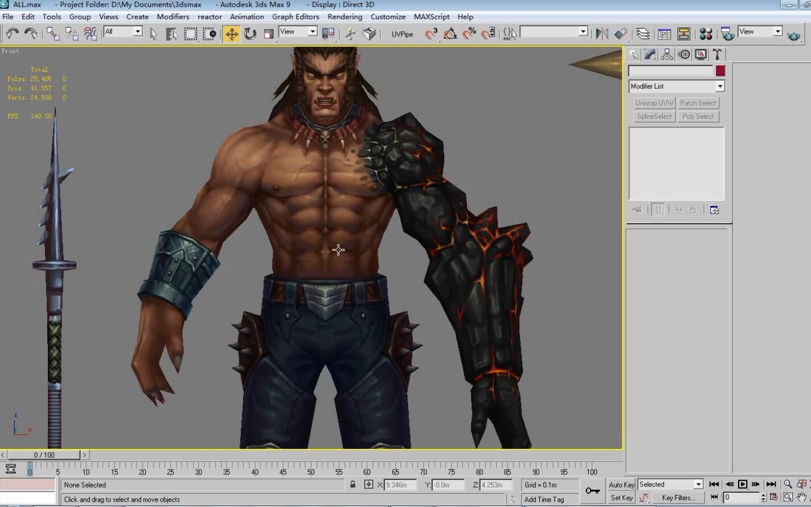The height and width of the screenshot is (507, 811).
Task: Click the Quick Render teapot icon
Action: (793, 35)
